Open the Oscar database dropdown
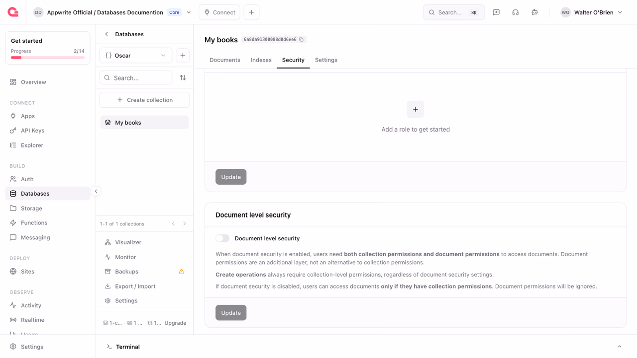637x358 pixels. coord(136,56)
